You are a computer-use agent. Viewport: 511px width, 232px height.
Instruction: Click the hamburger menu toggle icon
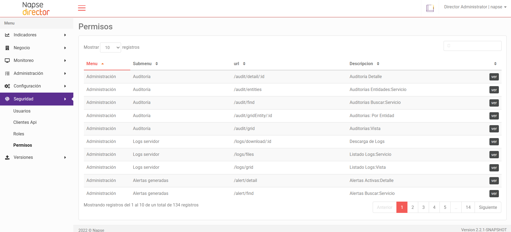point(82,8)
